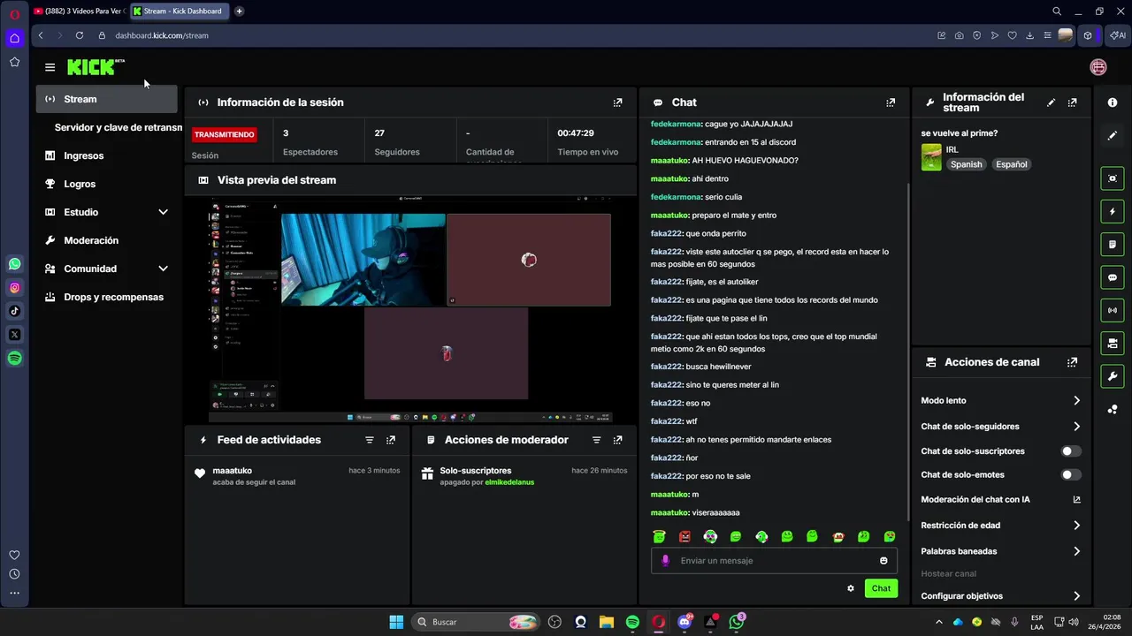
Task: Click into the Enviar un mensaje field
Action: coord(774,561)
